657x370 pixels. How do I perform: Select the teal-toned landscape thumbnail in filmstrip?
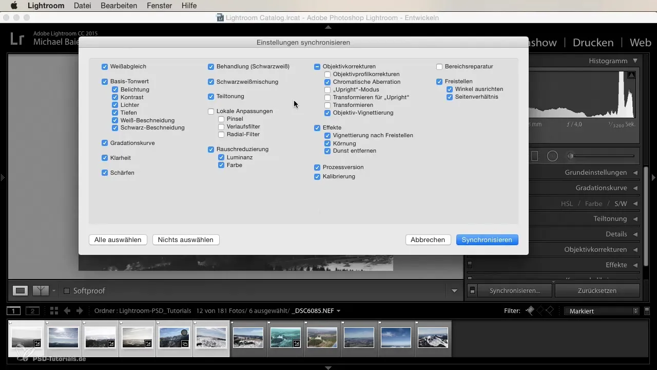[x=285, y=338]
